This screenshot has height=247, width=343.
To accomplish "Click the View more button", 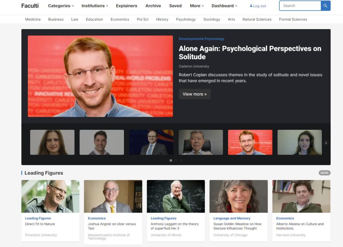I will pos(194,94).
